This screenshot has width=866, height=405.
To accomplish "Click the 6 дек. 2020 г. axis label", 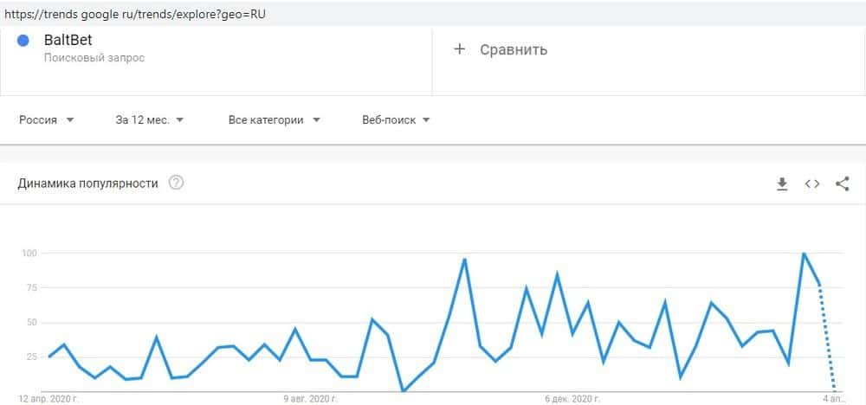I will coord(572,399).
